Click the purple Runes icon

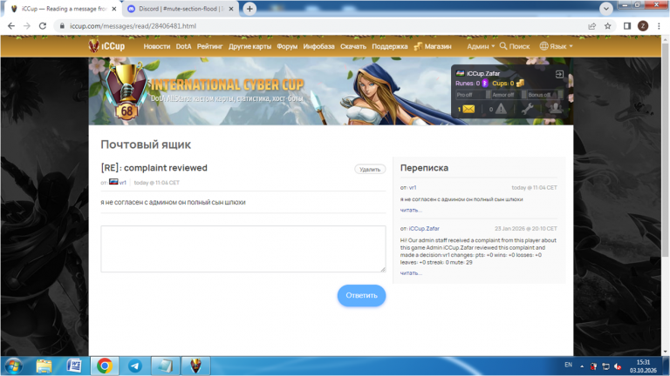coord(484,84)
